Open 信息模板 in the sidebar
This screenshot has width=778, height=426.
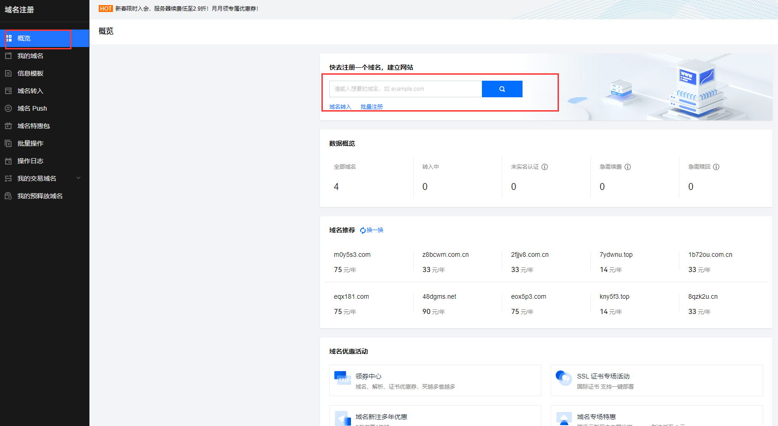pyautogui.click(x=30, y=73)
